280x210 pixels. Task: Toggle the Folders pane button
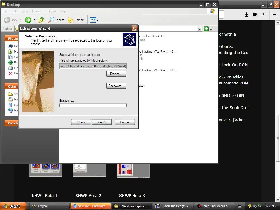coord(76,20)
